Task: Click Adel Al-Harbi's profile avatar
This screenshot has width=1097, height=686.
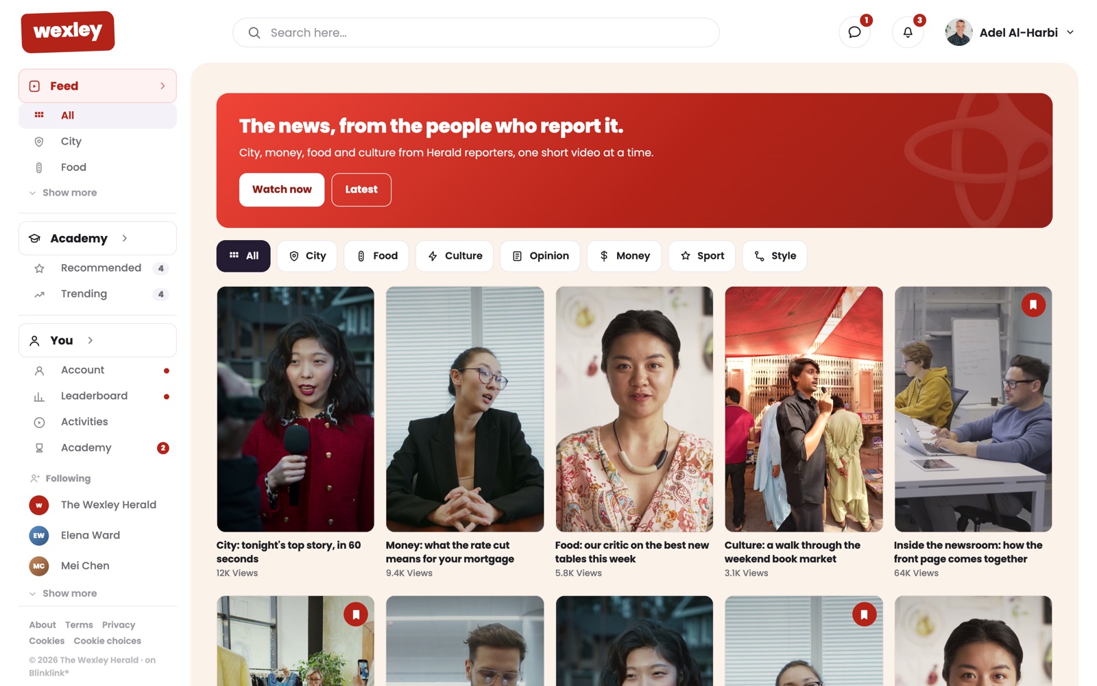Action: coord(959,32)
